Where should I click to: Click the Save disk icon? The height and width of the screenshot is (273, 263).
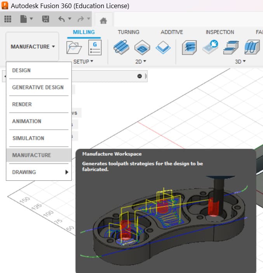click(45, 19)
